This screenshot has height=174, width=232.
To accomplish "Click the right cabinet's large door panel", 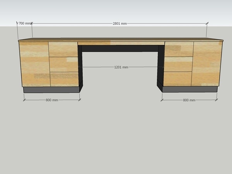I will pos(207,63).
